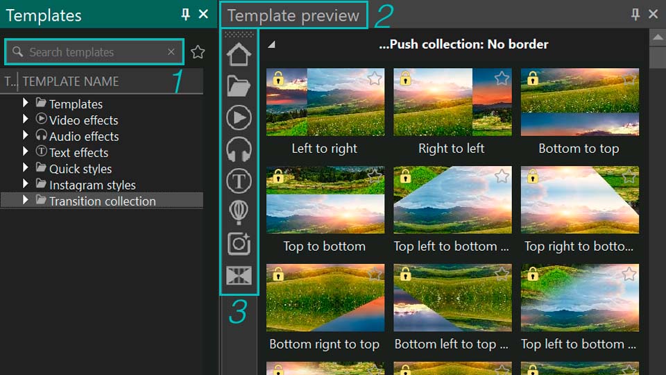Expand the Text effects tree node
Screen dimensions: 666x375
[x=25, y=151]
